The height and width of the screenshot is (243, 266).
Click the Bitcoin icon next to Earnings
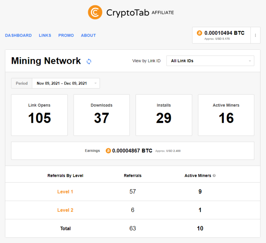[x=108, y=151]
